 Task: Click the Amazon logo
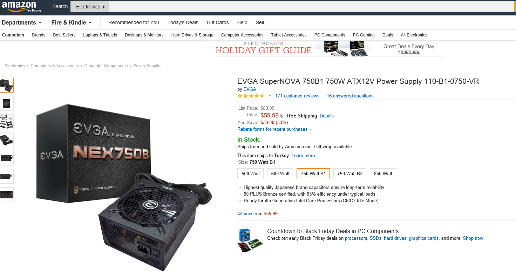coord(21,6)
